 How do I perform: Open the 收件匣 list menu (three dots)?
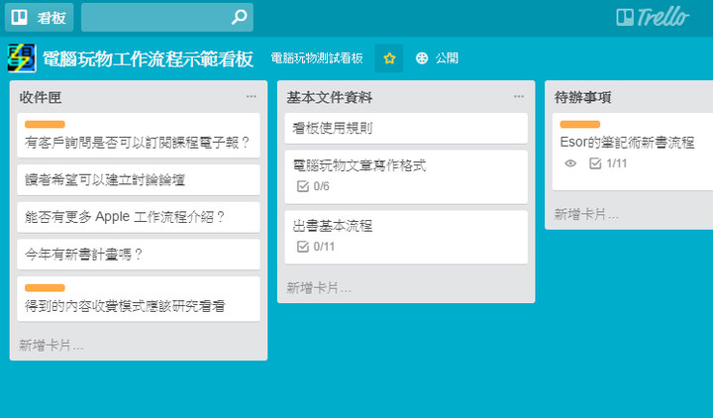pos(251,96)
